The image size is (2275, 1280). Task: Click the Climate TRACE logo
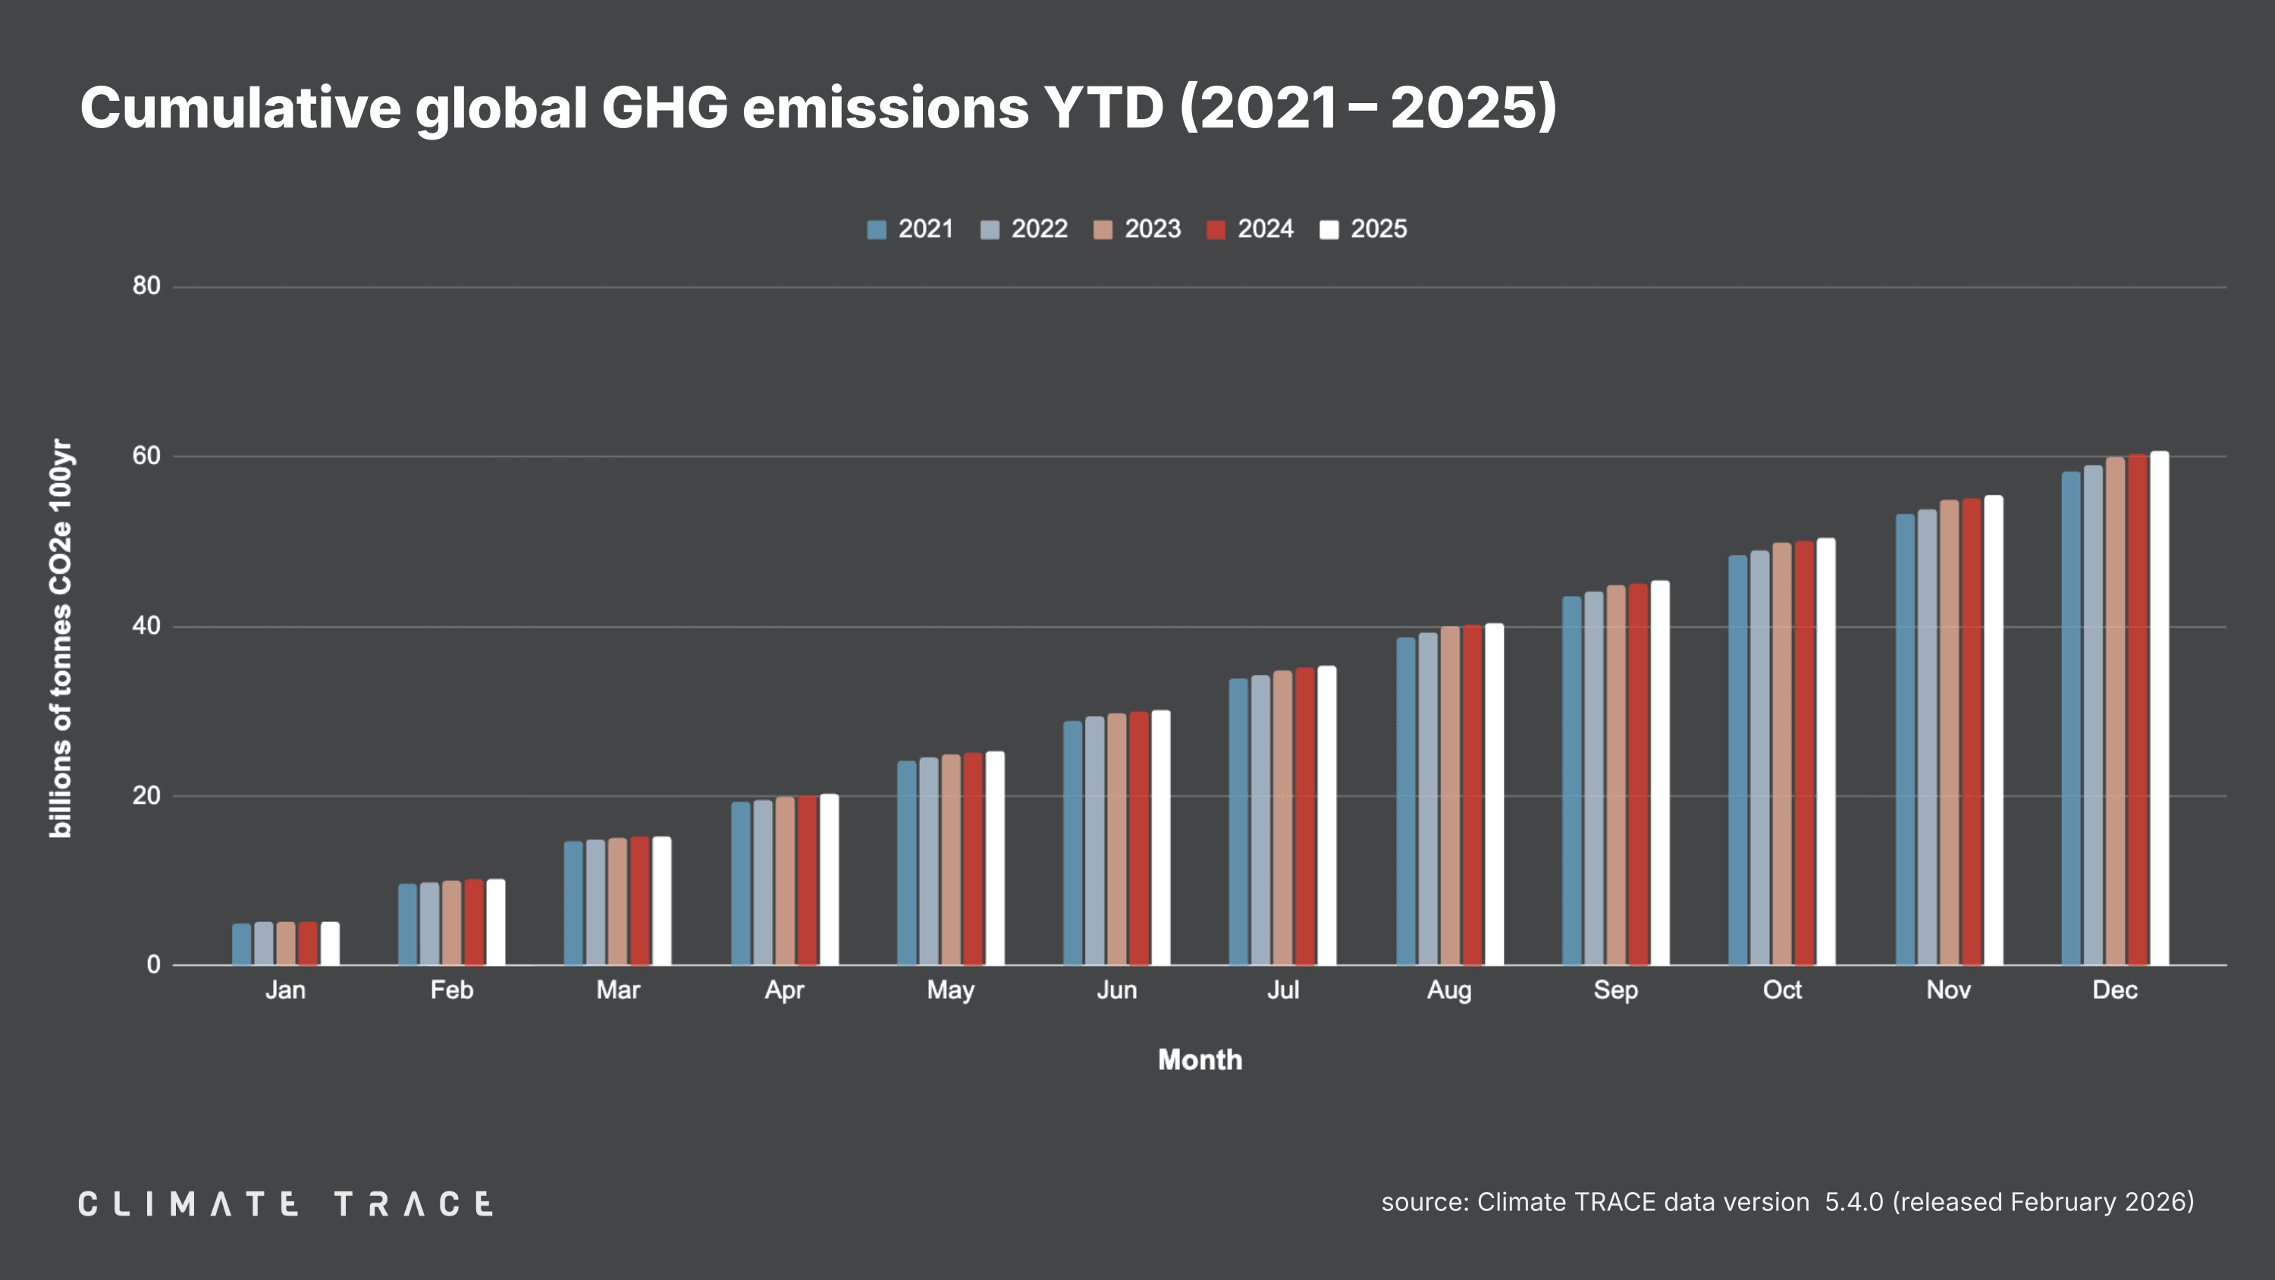285,1203
